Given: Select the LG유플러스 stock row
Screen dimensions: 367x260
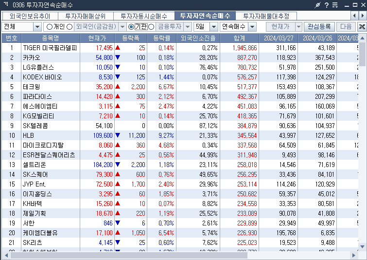Looking at the screenshot, I should pyautogui.click(x=180, y=67).
